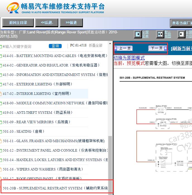Open 501-17 Roof Opening Panel

(42, 179)
